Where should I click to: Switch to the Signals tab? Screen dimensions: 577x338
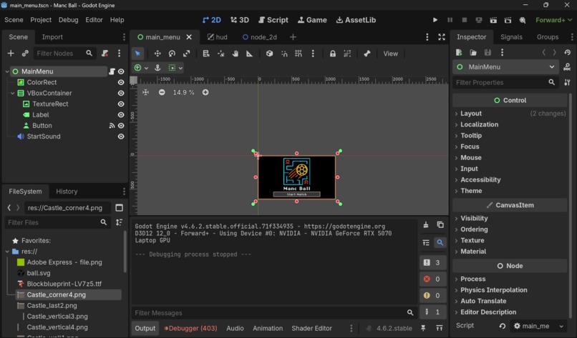pyautogui.click(x=511, y=37)
